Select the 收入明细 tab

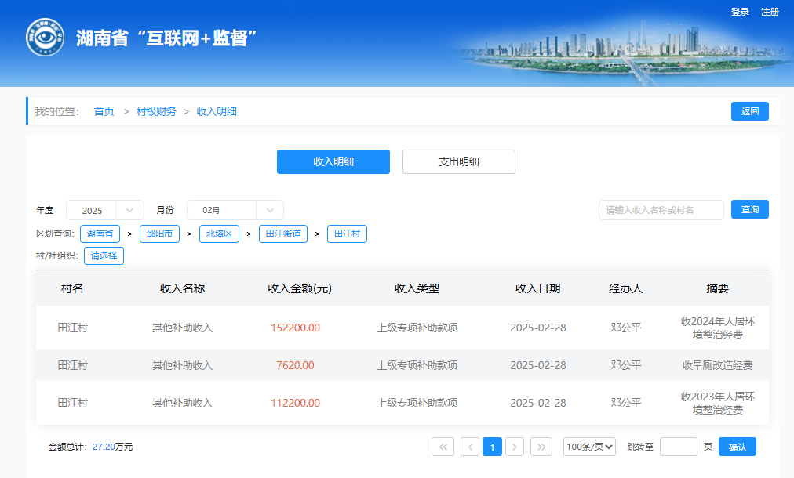point(333,161)
